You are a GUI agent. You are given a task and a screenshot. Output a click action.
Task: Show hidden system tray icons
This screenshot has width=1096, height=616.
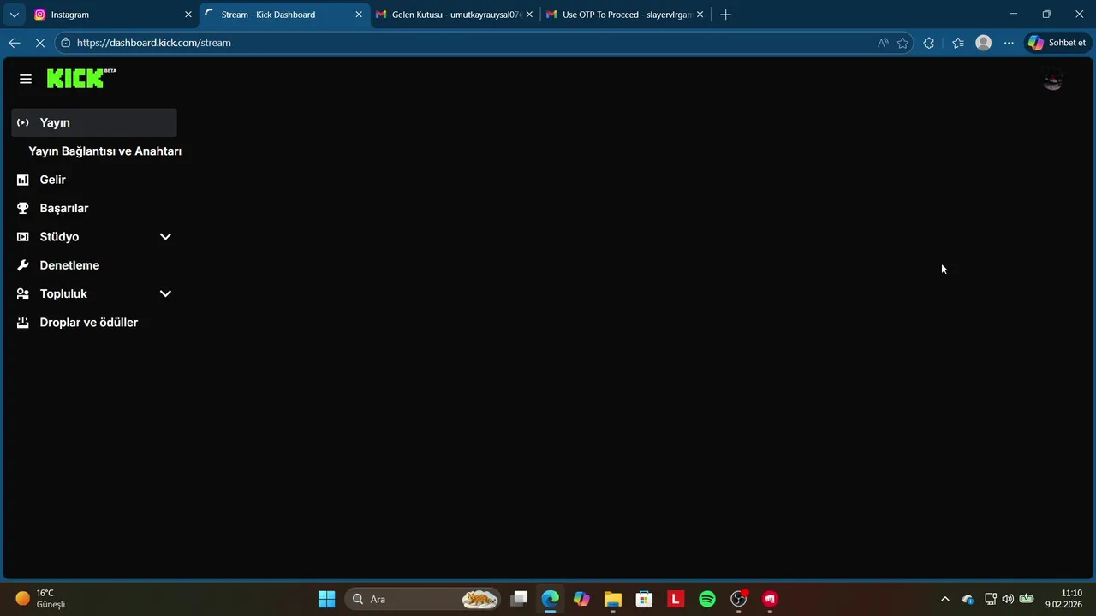click(945, 599)
